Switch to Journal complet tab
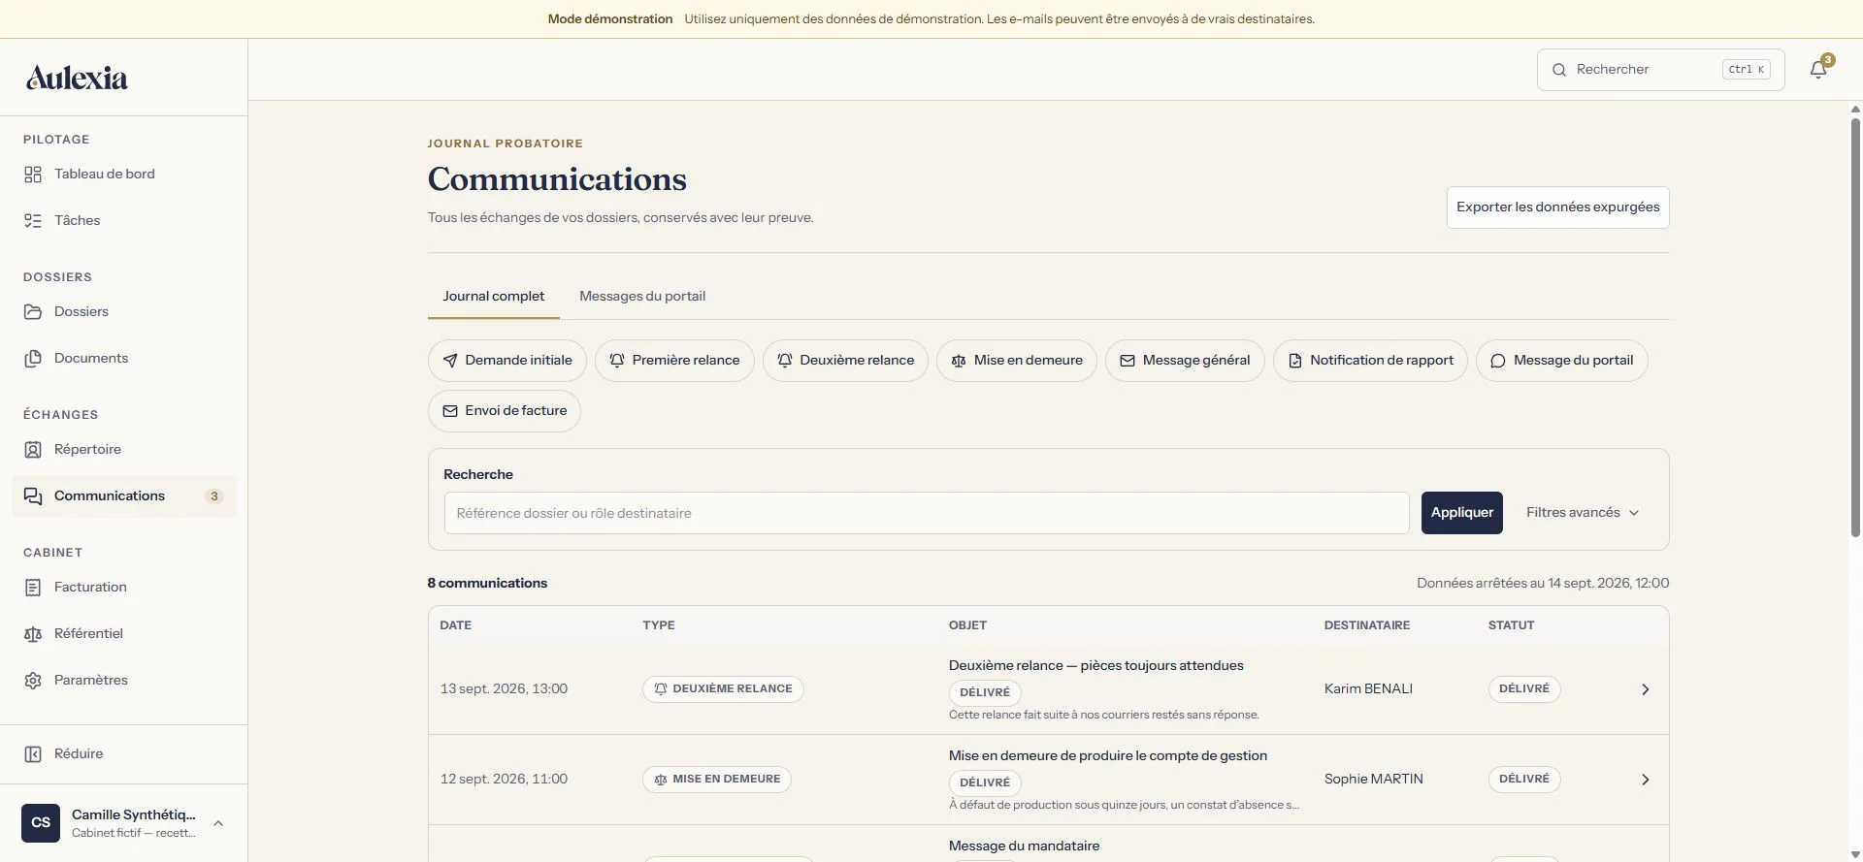1863x862 pixels. [494, 297]
